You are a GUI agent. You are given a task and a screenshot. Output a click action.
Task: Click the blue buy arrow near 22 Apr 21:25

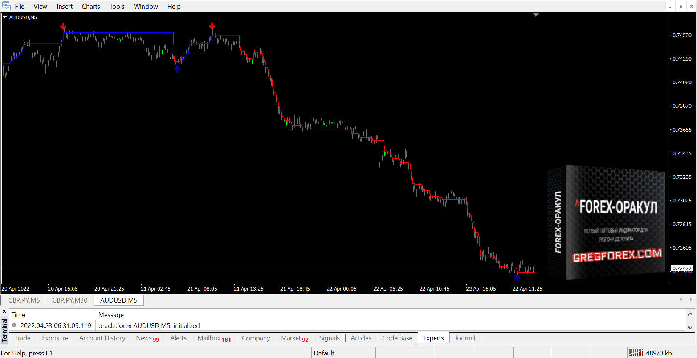point(517,278)
